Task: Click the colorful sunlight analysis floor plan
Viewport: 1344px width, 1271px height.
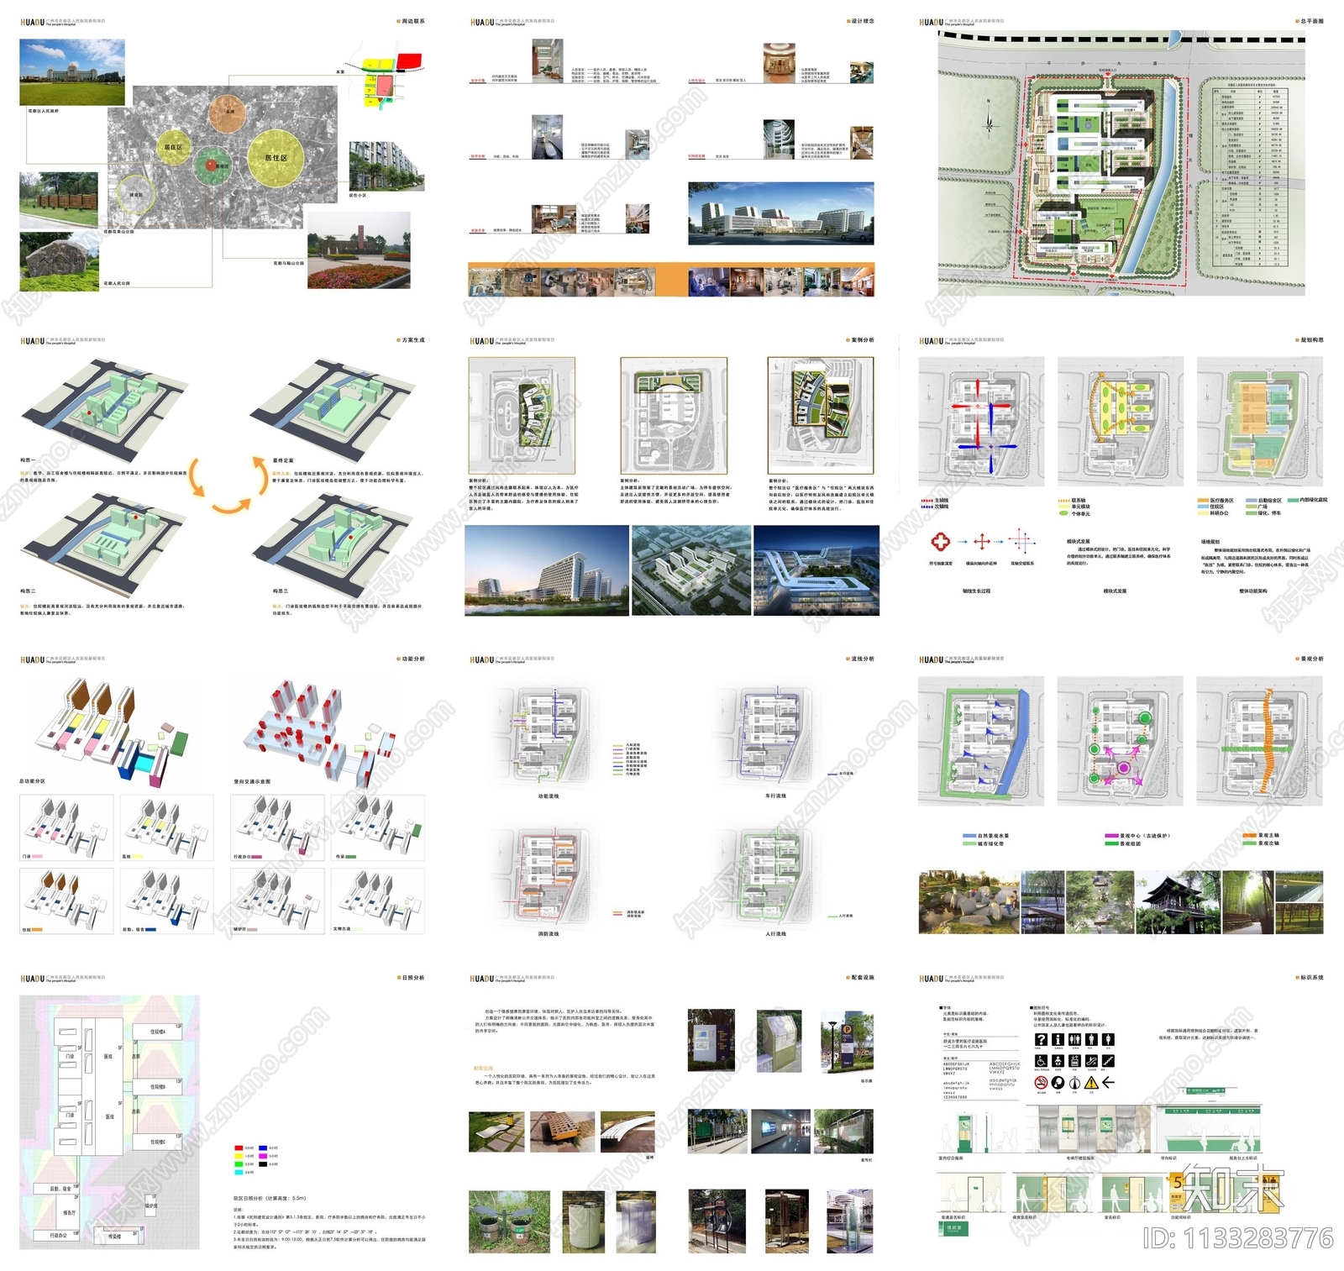Action: click(x=109, y=1122)
